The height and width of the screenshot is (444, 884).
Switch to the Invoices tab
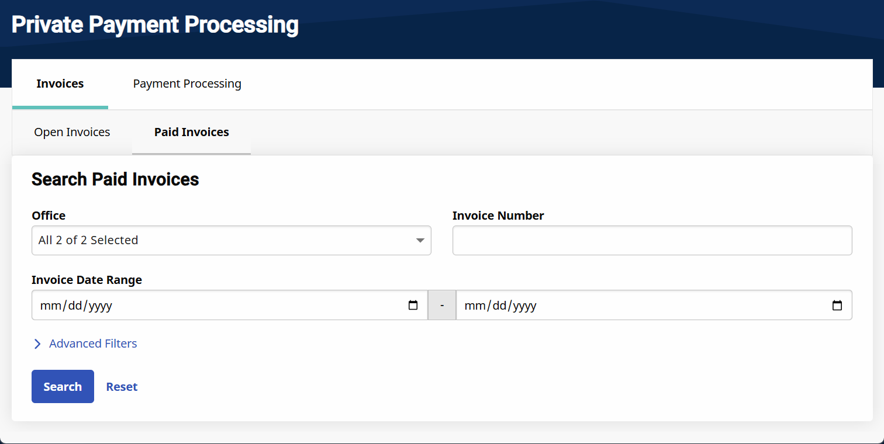coord(60,84)
